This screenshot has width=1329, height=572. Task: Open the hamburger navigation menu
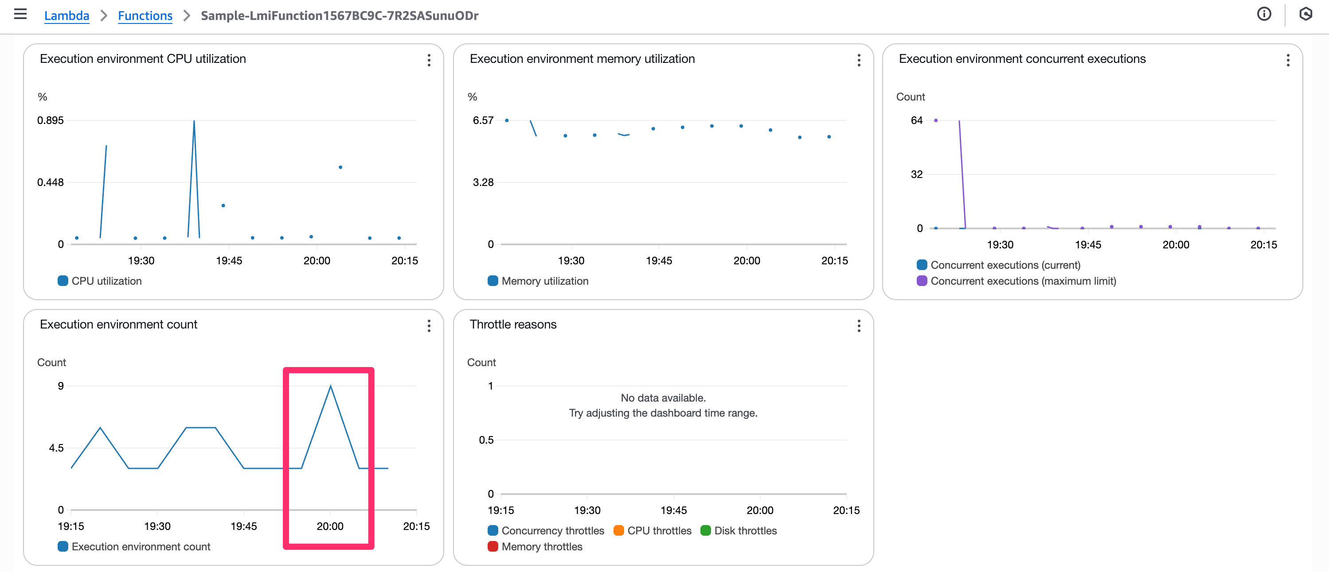pyautogui.click(x=20, y=14)
